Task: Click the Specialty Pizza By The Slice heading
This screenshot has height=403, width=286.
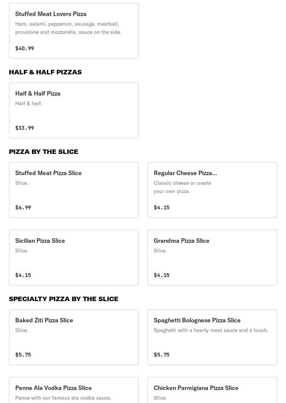Action: point(64,299)
